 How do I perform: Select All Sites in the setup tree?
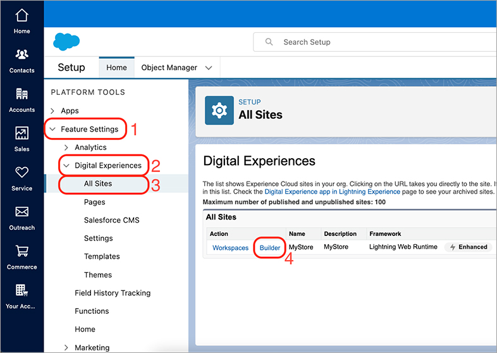(98, 183)
